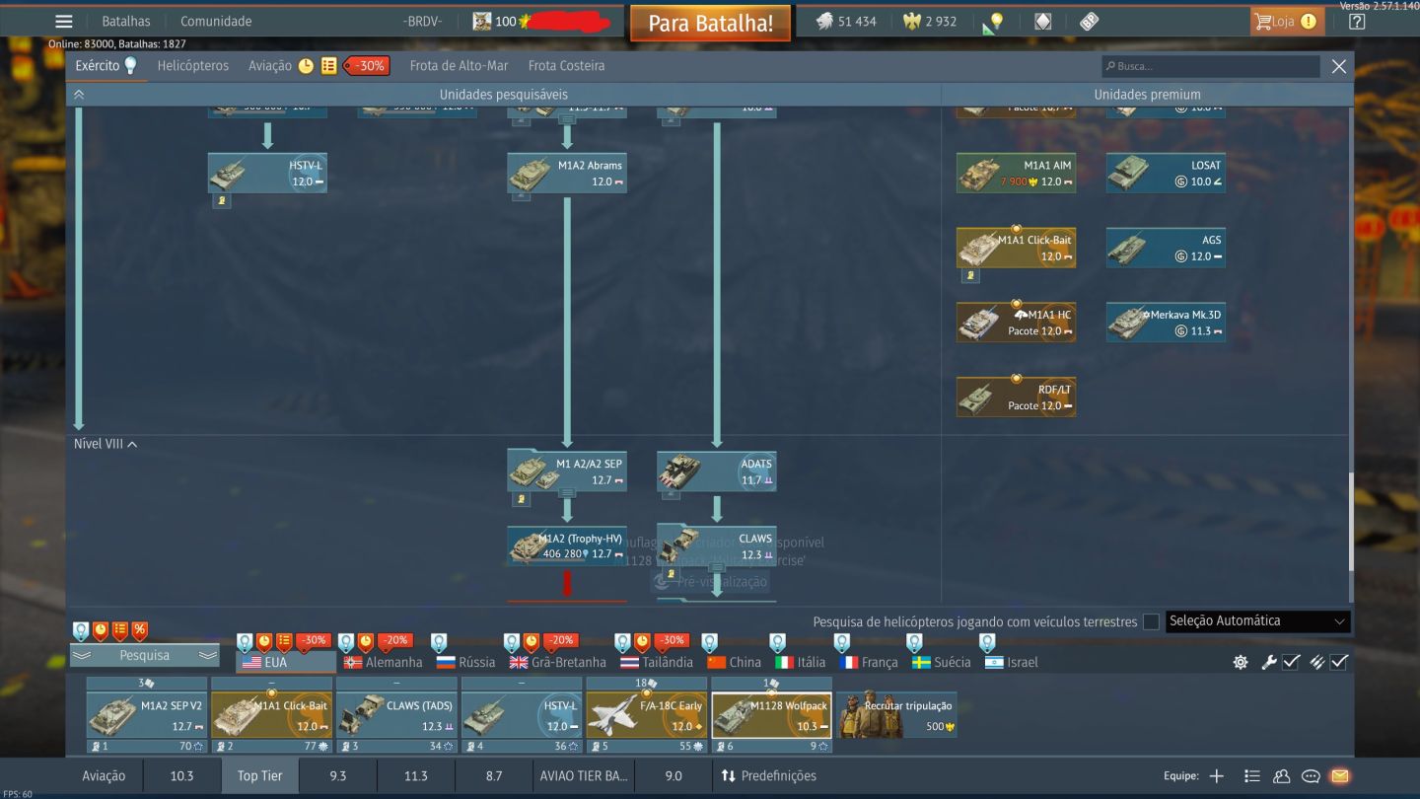
Task: Click the Busca search field
Action: (1211, 66)
